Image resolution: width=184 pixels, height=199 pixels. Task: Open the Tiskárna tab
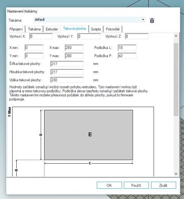pyautogui.click(x=34, y=29)
